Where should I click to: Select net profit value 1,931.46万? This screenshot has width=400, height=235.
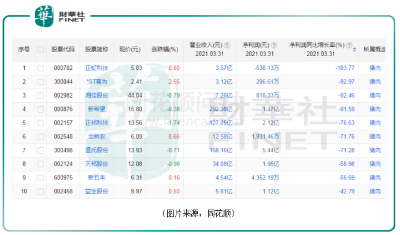265,137
